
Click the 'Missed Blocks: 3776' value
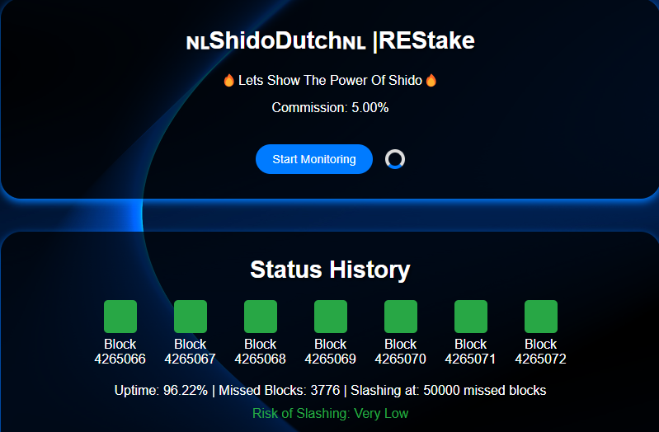(279, 391)
